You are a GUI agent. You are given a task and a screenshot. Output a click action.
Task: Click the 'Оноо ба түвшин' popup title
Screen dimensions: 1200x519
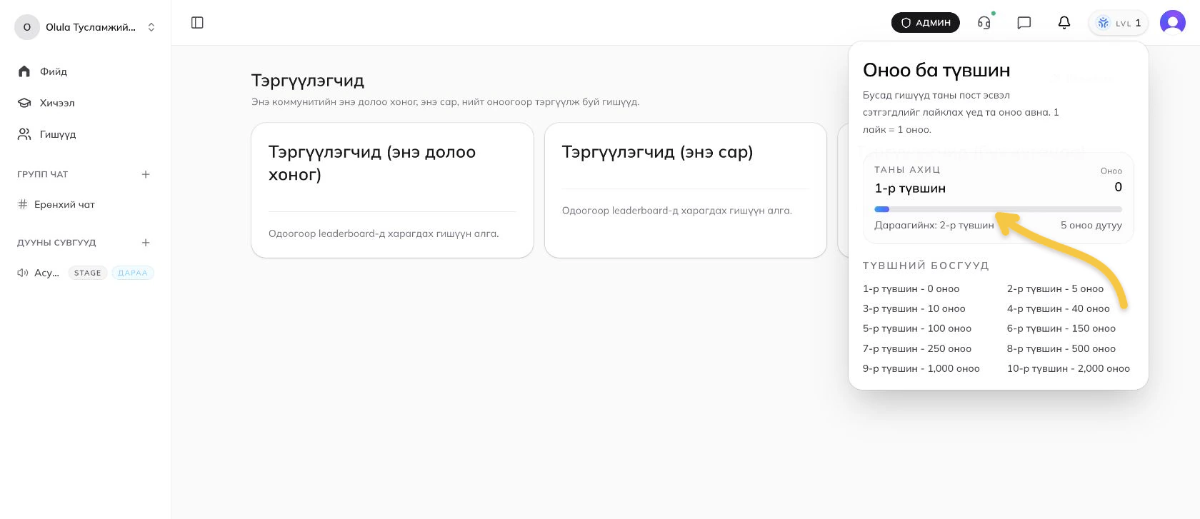[x=936, y=70]
